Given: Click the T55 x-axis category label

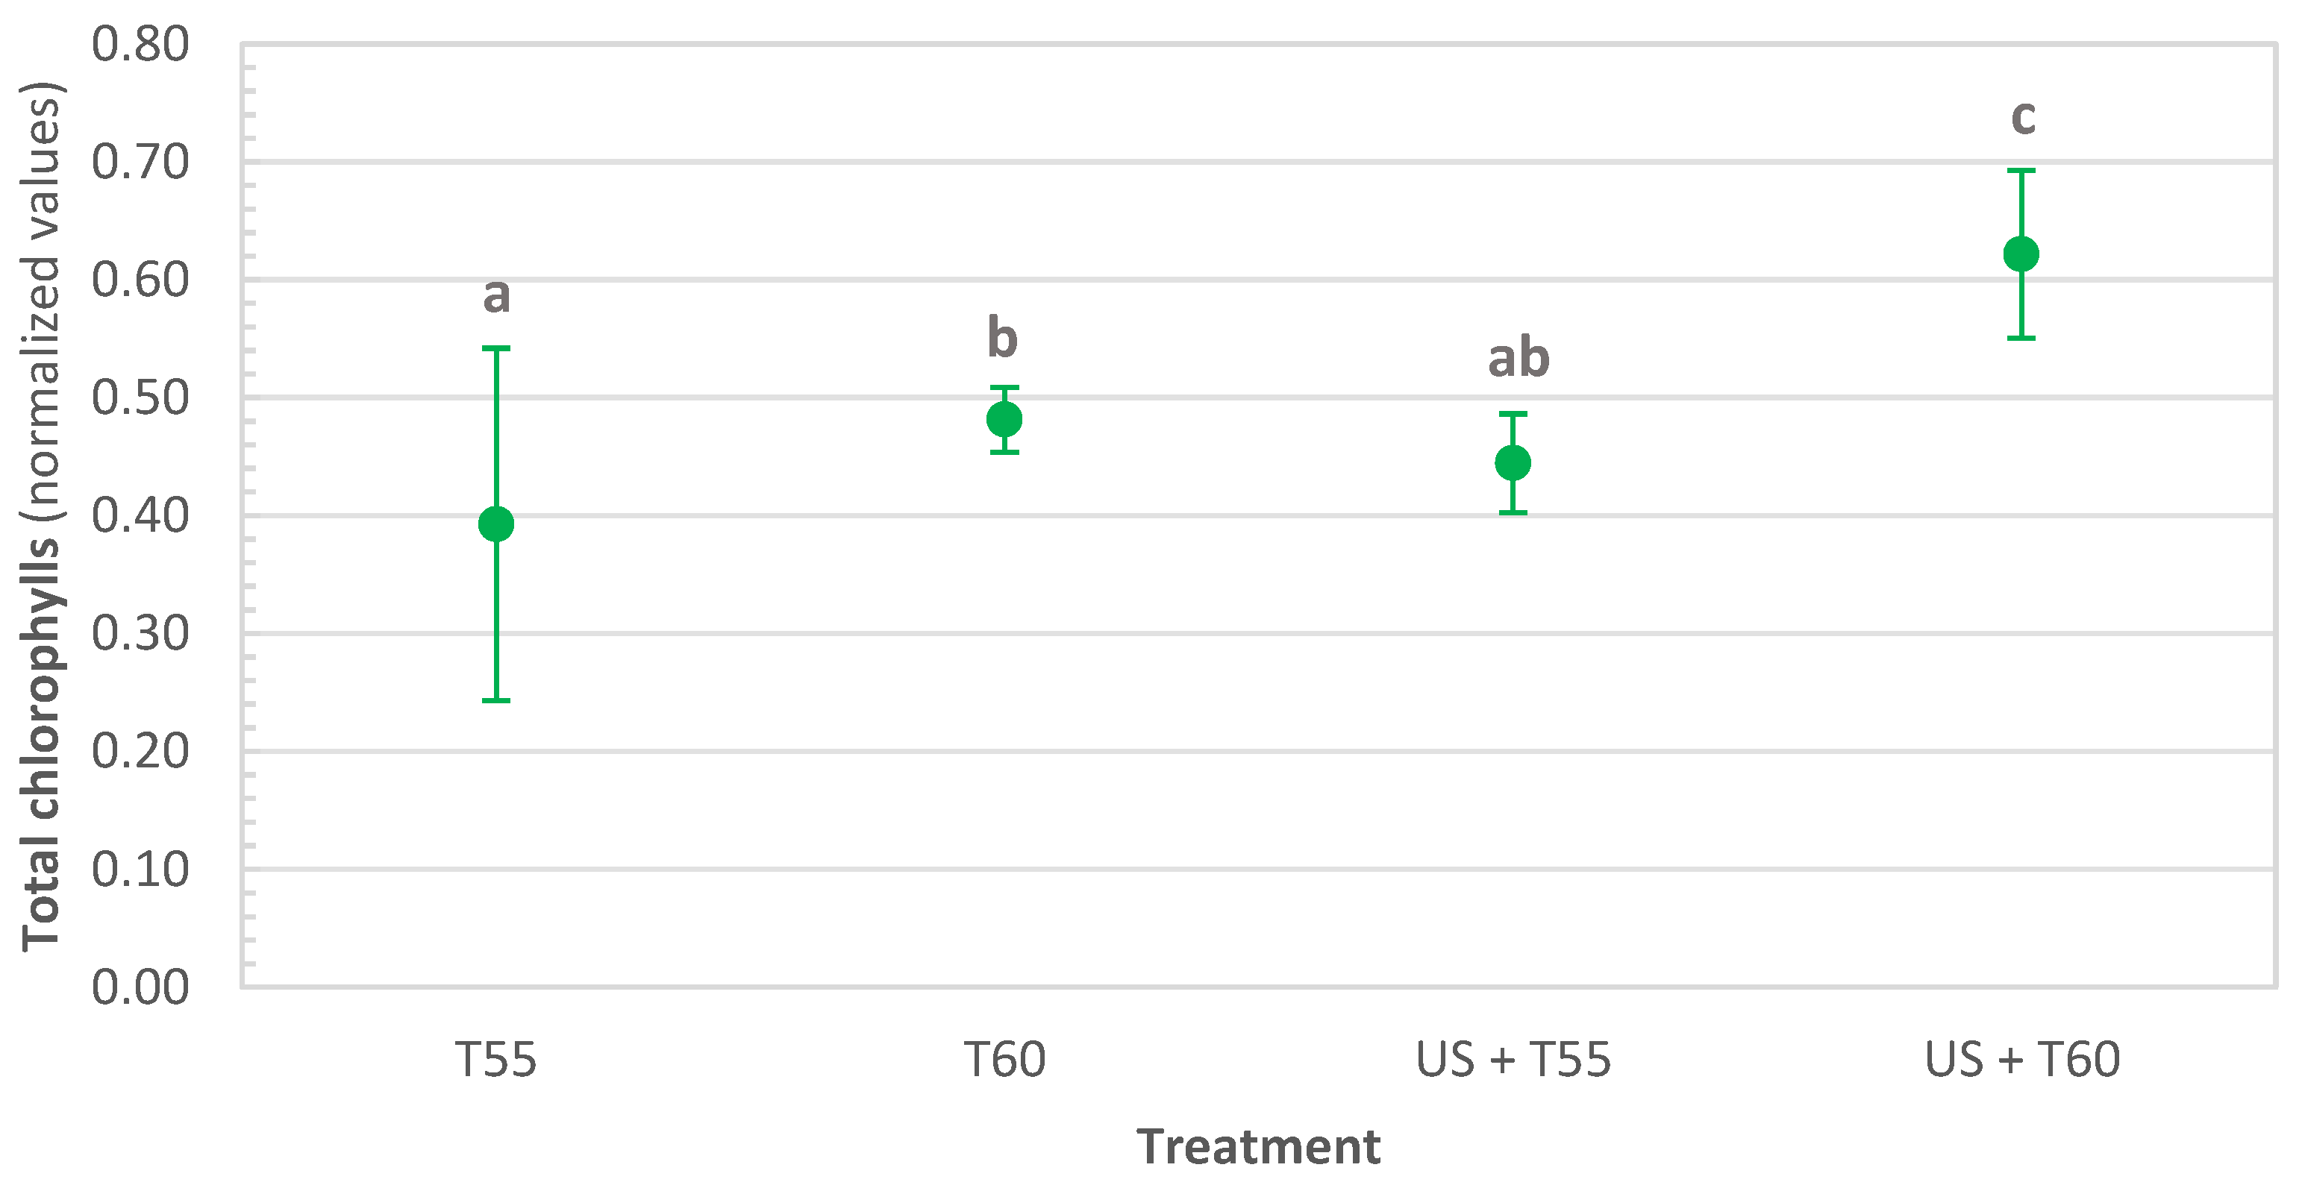Looking at the screenshot, I should (495, 1060).
